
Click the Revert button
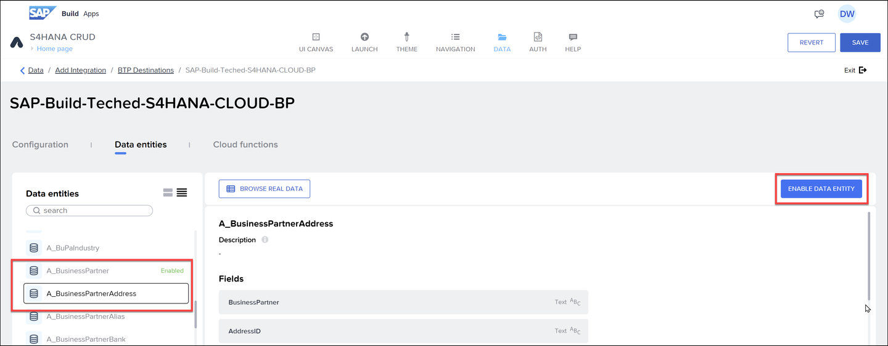point(812,42)
